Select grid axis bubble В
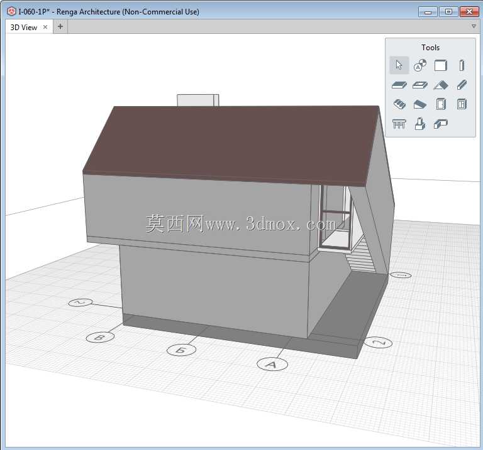483x450 pixels. [x=100, y=337]
